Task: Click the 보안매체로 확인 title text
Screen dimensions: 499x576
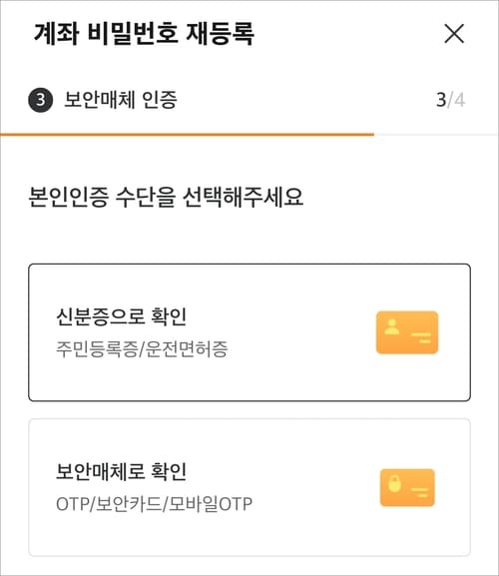Action: (121, 471)
